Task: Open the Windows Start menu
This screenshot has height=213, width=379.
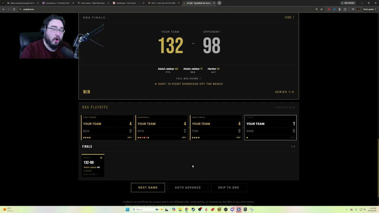Action: (127, 209)
